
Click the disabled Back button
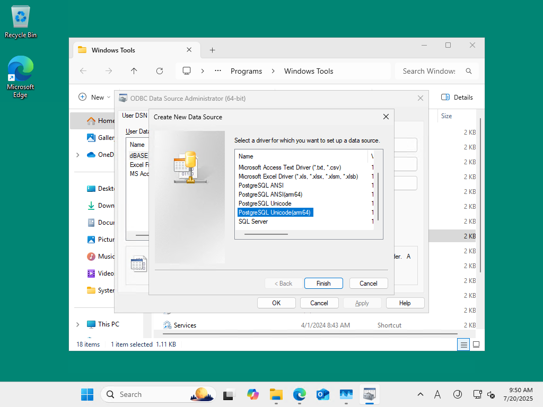(x=283, y=283)
